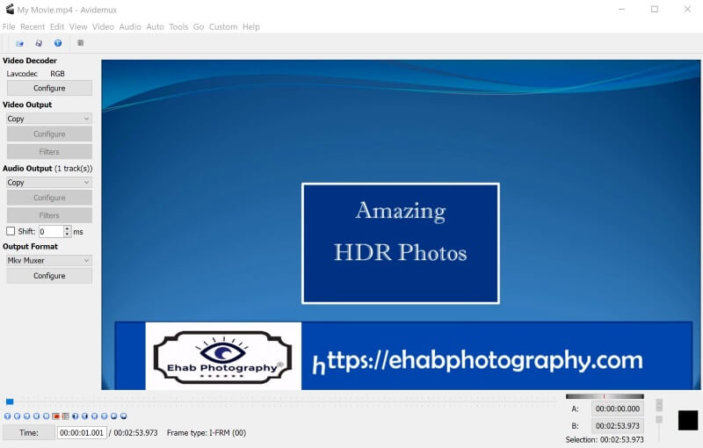Open the Video menu
Viewport: 703px width, 448px height.
(x=103, y=27)
